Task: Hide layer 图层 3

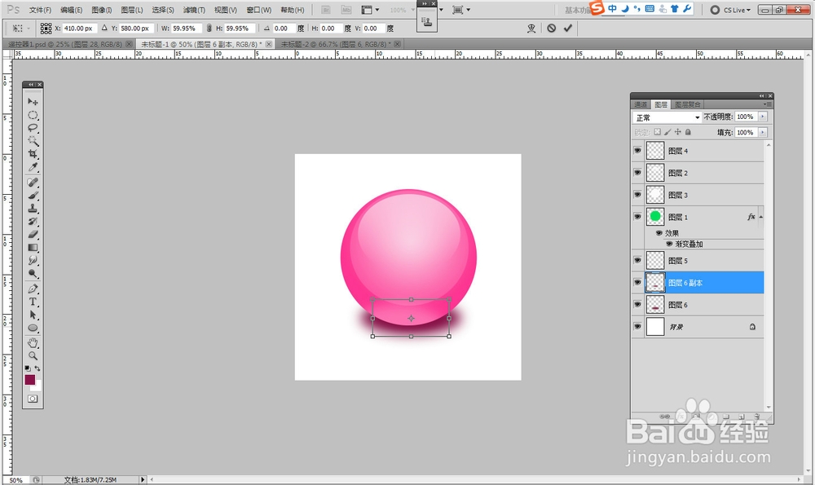Action: click(637, 194)
